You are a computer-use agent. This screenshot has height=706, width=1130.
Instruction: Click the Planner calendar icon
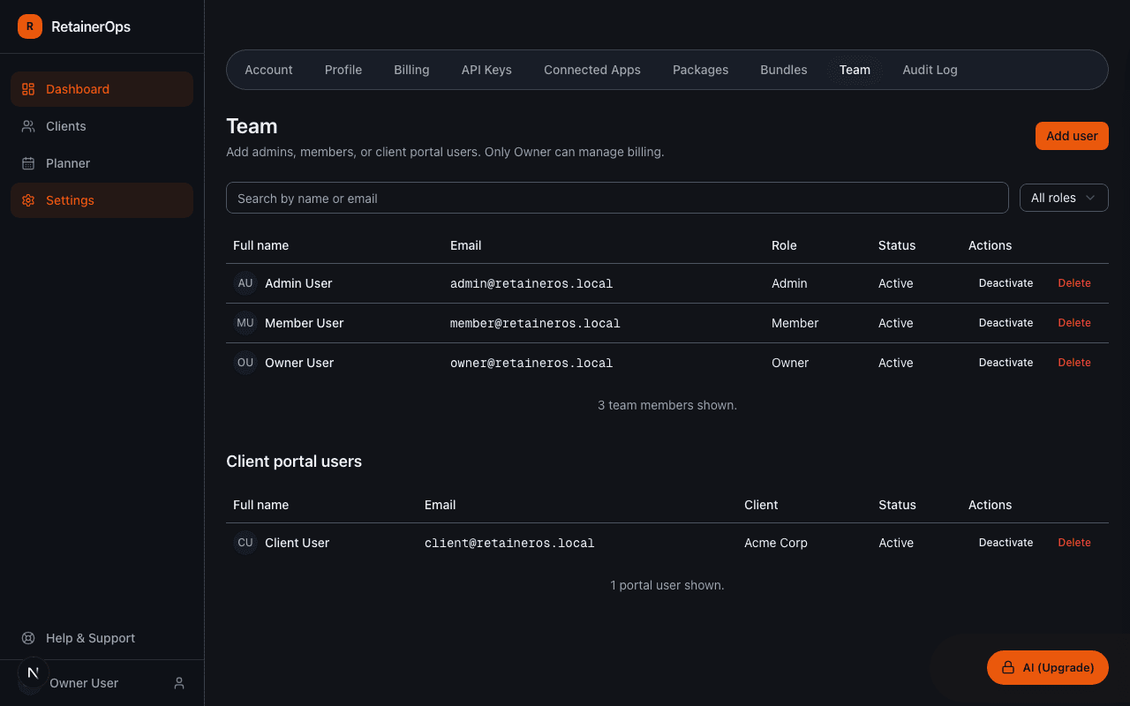28,163
